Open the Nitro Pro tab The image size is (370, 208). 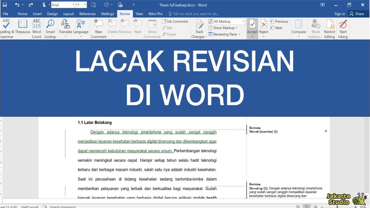155,14
